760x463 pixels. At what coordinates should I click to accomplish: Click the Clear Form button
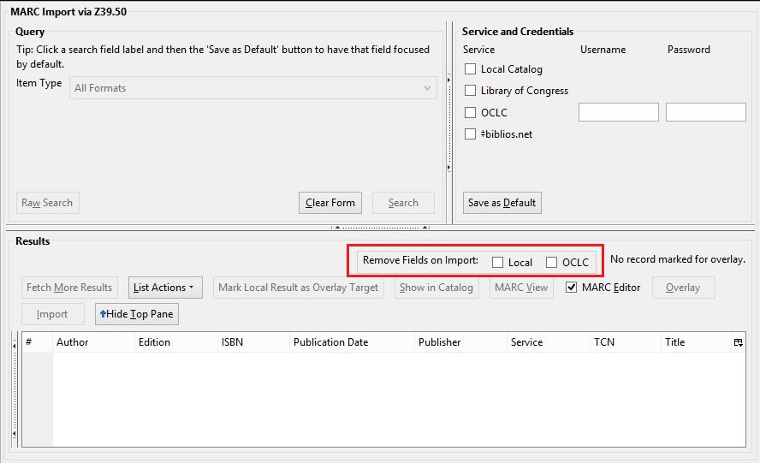(x=330, y=203)
